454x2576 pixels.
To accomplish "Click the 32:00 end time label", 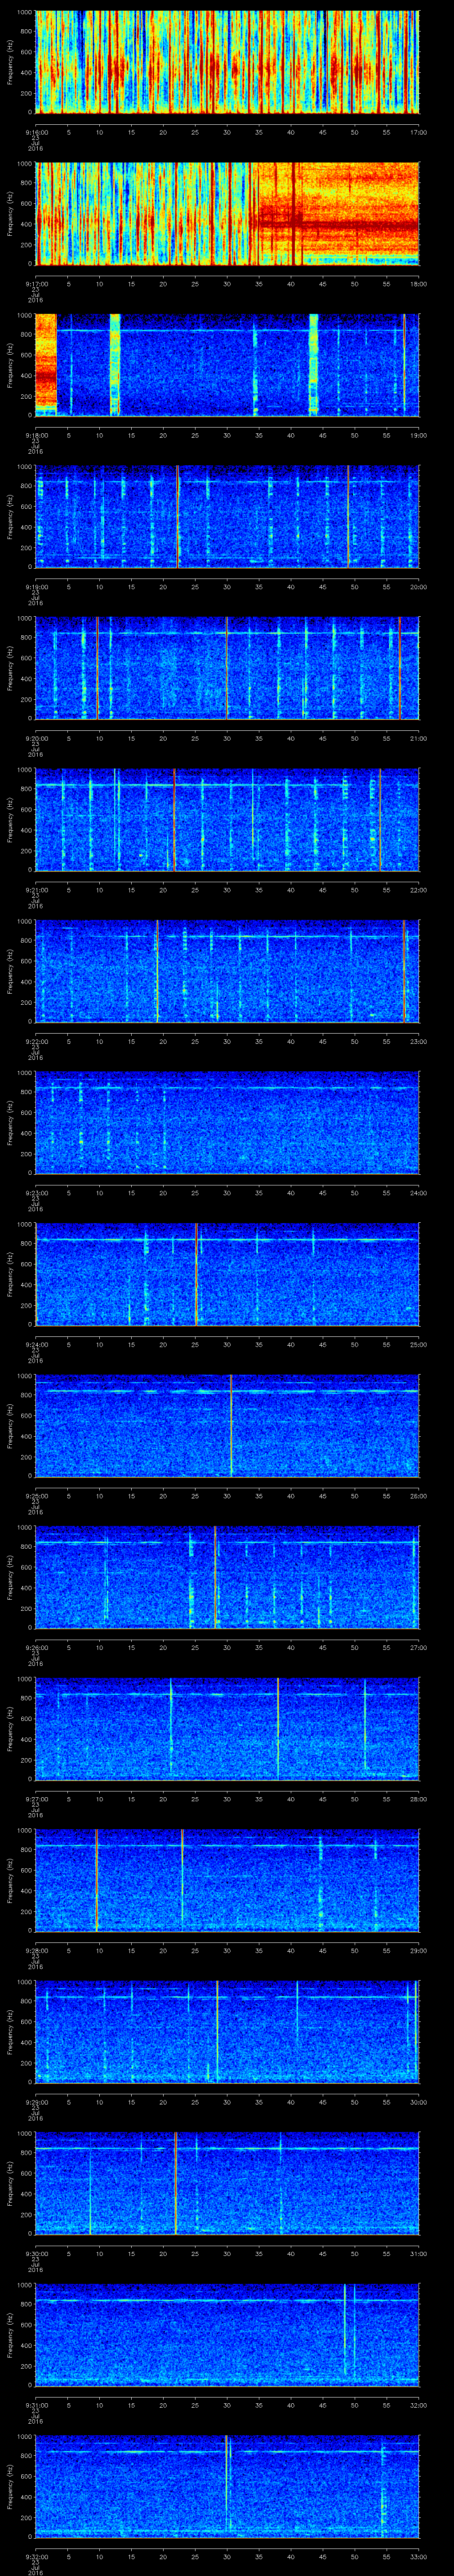I will [x=418, y=2405].
